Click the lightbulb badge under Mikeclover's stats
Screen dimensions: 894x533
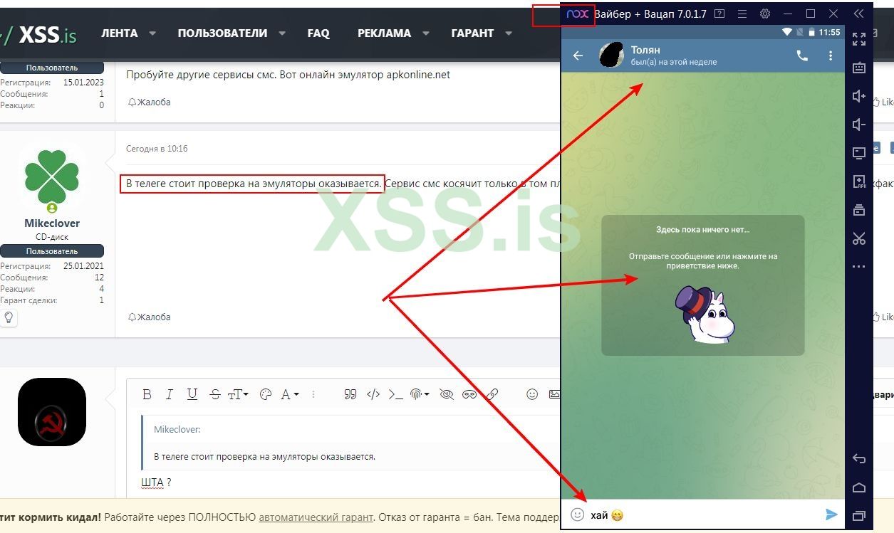click(x=9, y=317)
